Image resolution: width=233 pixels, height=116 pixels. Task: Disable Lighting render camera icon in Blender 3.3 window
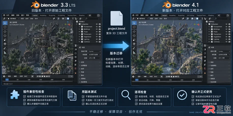click(100, 39)
